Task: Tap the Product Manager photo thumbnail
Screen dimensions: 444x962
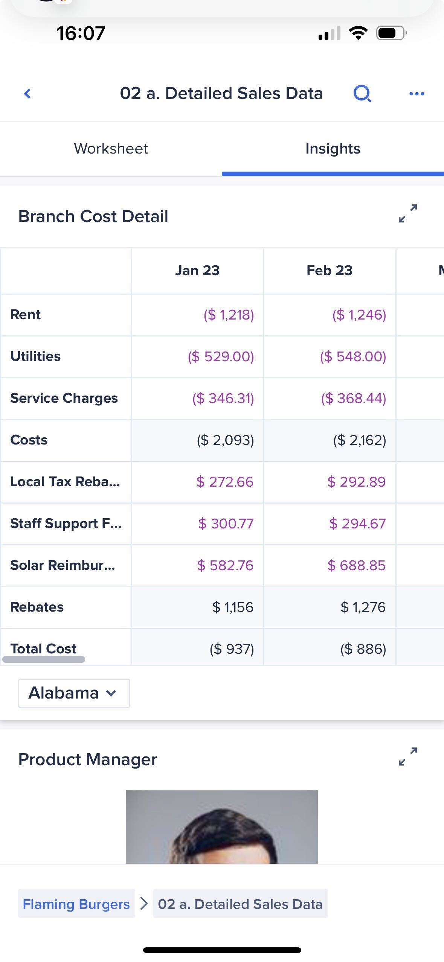Action: coord(221,827)
